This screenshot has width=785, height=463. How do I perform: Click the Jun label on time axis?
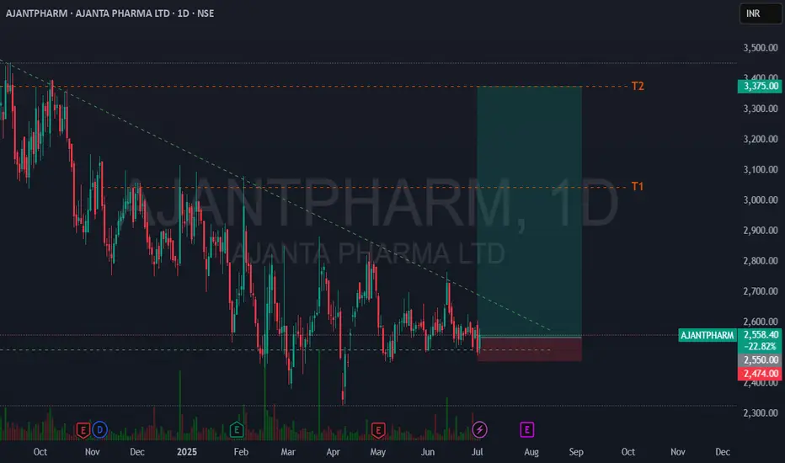428,452
